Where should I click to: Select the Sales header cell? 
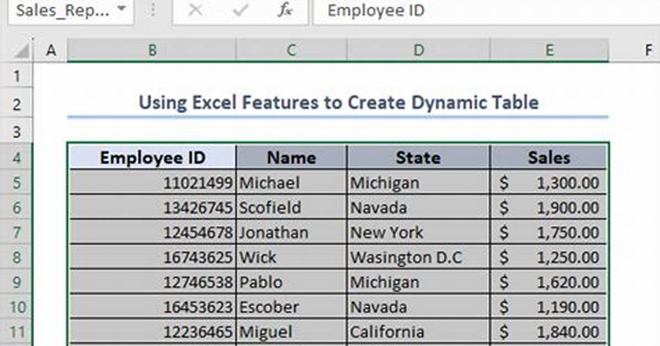point(549,158)
